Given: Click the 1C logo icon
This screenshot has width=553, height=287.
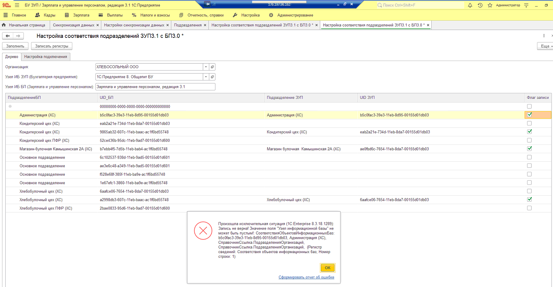Looking at the screenshot, I should (x=6, y=5).
